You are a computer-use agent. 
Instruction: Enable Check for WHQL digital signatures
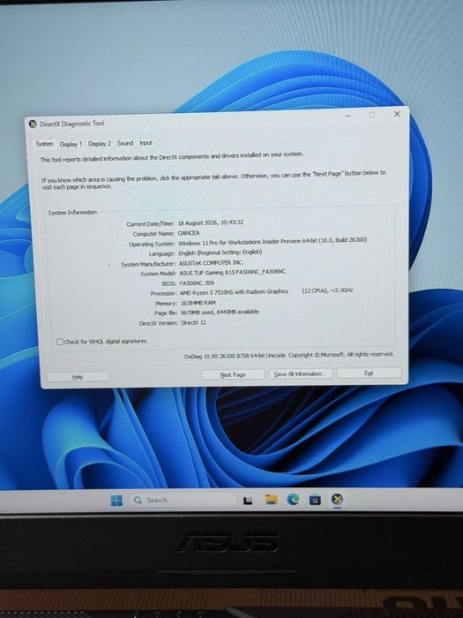(x=60, y=342)
